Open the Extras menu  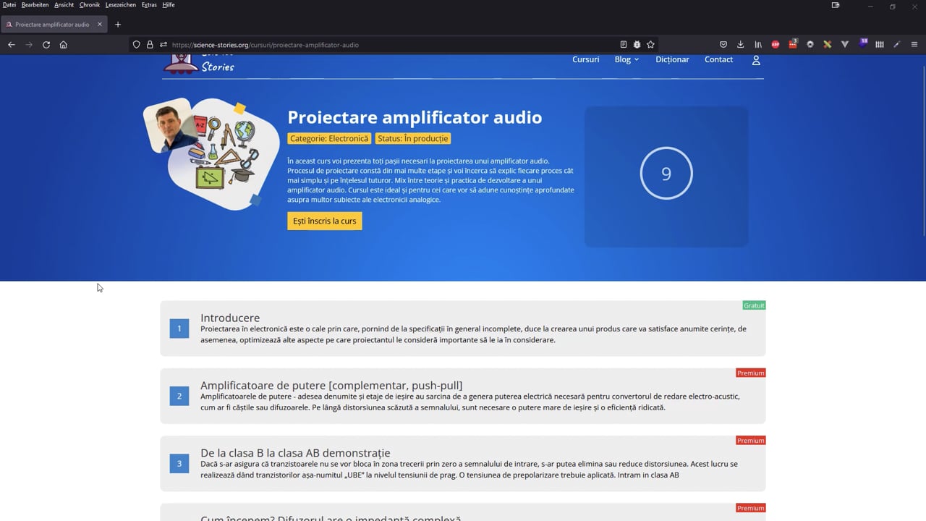149,5
